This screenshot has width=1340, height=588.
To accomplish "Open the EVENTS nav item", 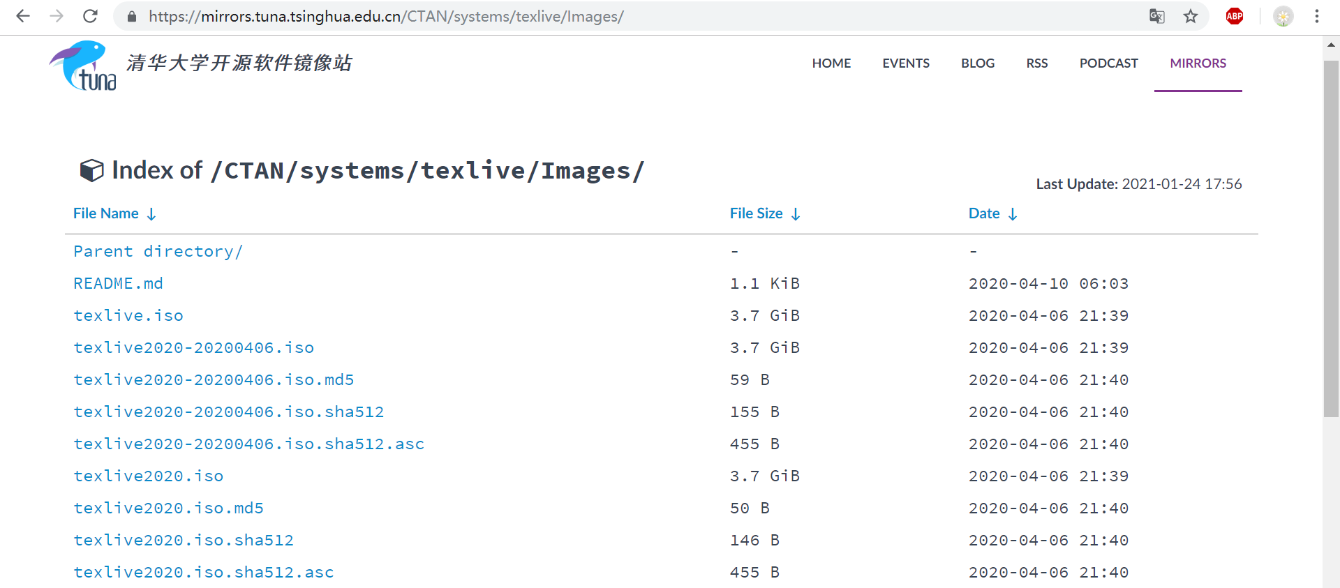I will pyautogui.click(x=906, y=63).
